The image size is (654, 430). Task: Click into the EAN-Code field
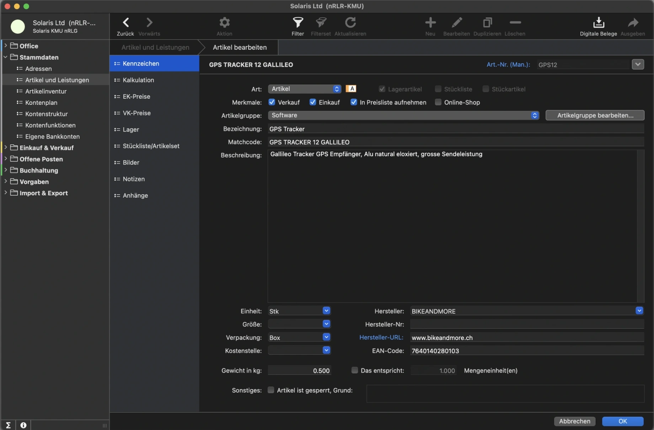(x=526, y=351)
